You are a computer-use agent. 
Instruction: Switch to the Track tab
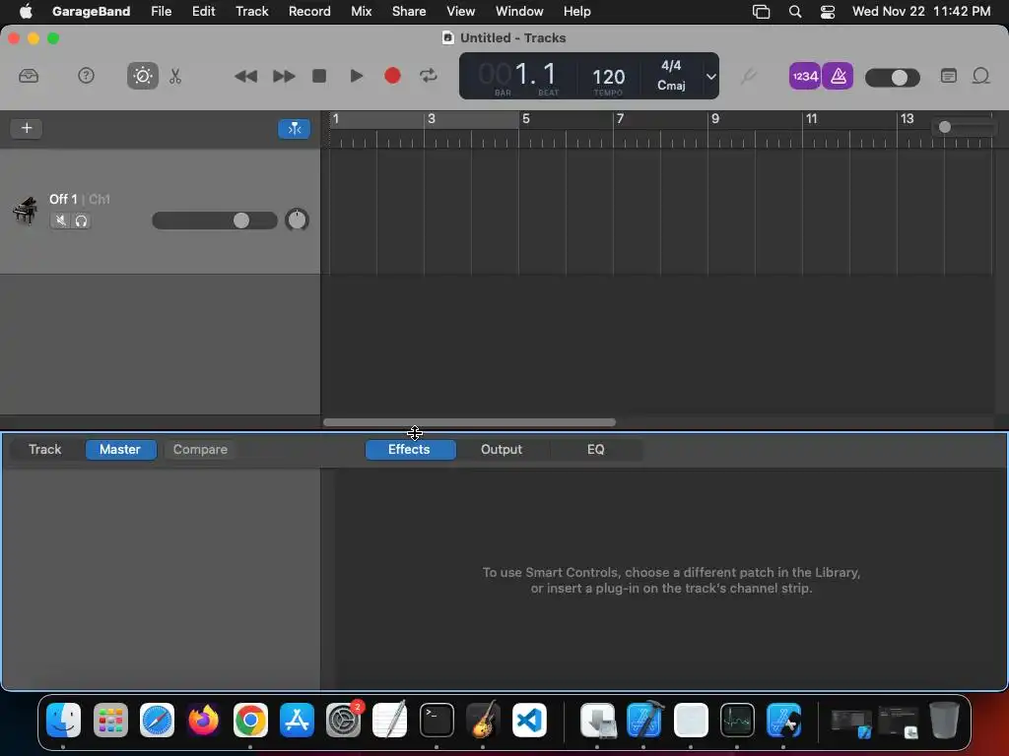[44, 449]
